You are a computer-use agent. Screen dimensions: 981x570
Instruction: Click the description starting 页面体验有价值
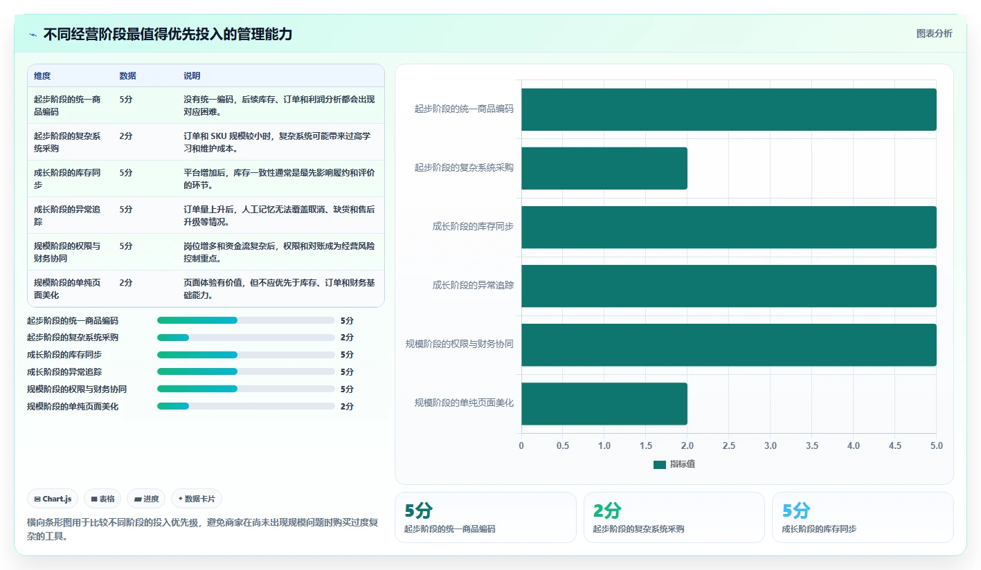click(x=279, y=288)
